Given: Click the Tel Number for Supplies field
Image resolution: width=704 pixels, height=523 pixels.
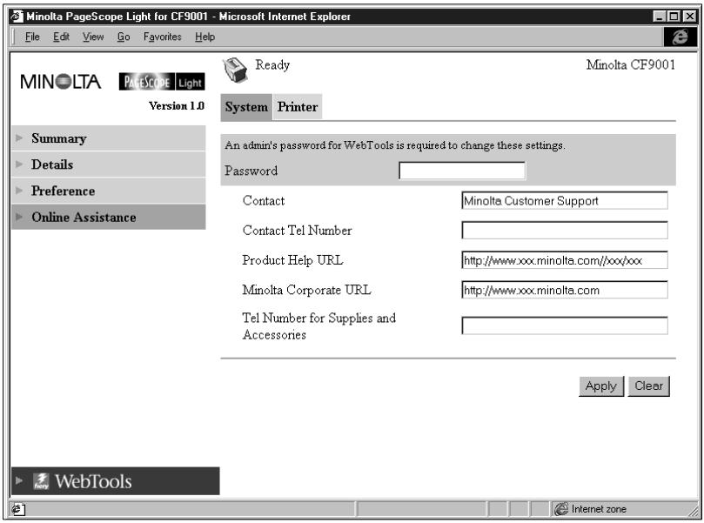Looking at the screenshot, I should coord(565,325).
